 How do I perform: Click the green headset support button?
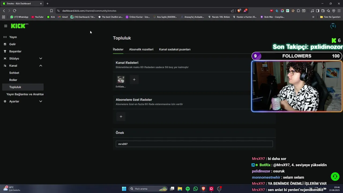[x=335, y=176]
